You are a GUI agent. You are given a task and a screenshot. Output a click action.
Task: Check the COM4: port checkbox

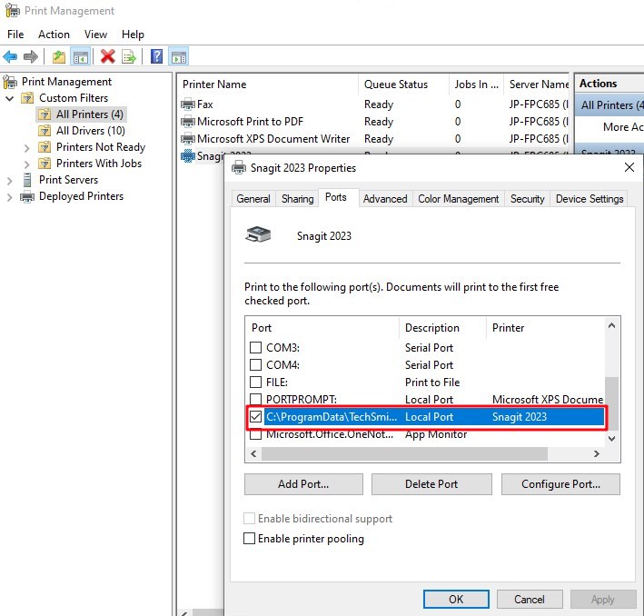255,365
